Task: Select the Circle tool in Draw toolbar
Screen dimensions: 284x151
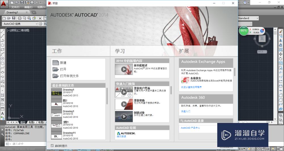Action: coord(3,59)
